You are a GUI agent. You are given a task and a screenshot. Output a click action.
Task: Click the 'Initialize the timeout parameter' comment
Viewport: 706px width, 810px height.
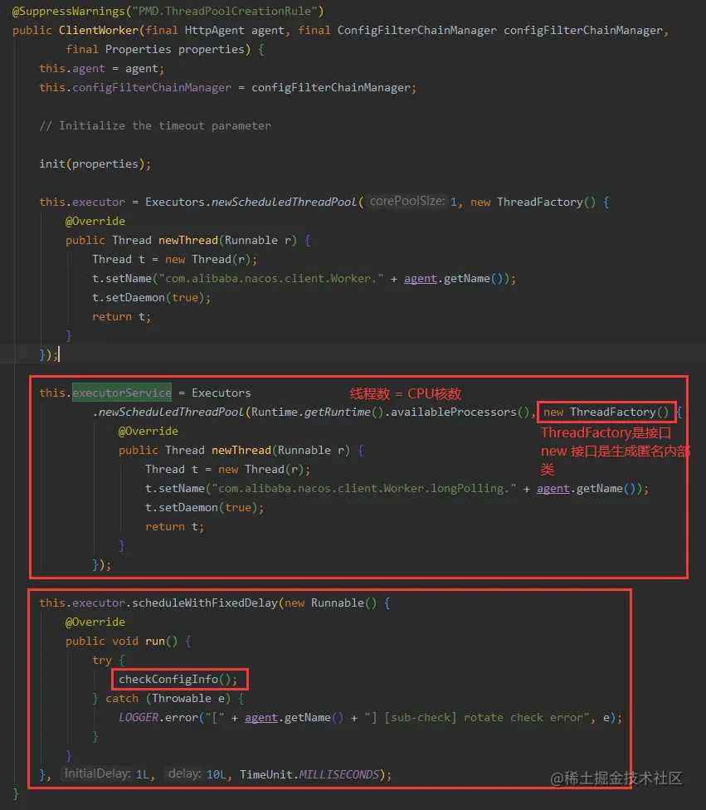[155, 125]
